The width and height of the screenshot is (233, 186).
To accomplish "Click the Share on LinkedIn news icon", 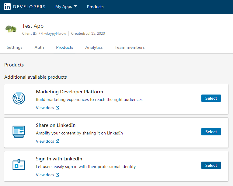I will (19, 132).
